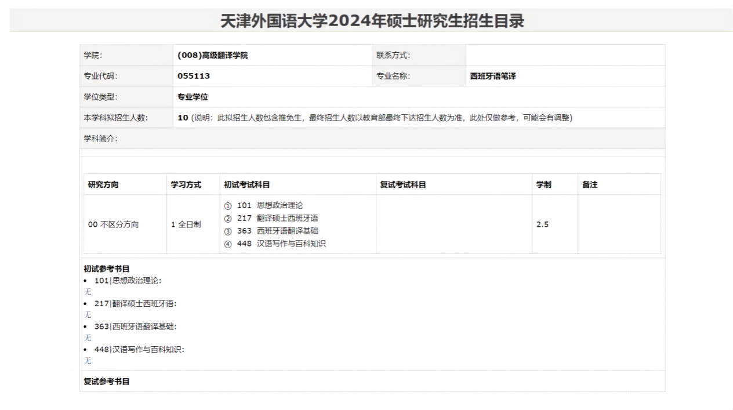Click the 复试参考书目 section heading
The image size is (733, 410).
click(107, 382)
